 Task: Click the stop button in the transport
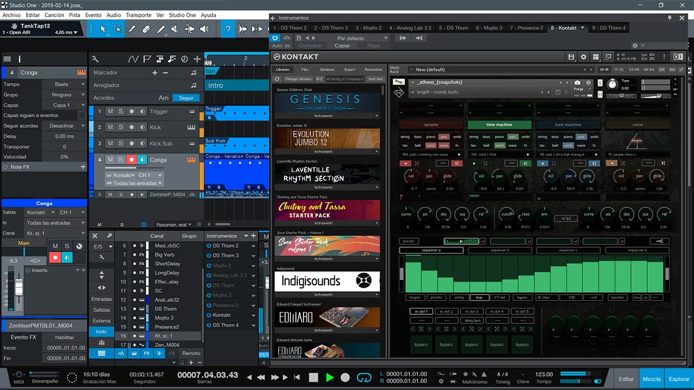313,377
